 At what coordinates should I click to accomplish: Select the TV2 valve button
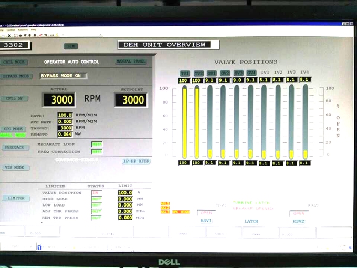tap(198, 73)
